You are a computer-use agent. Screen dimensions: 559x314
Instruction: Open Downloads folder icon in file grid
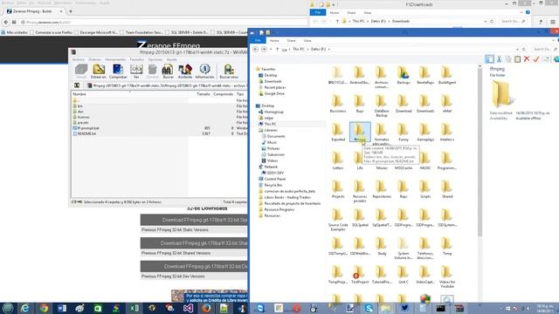pos(425,104)
